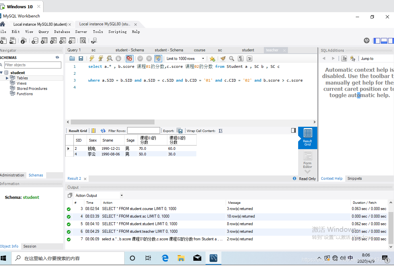Toggle the result side panel
The image size is (394, 266).
[294, 130]
